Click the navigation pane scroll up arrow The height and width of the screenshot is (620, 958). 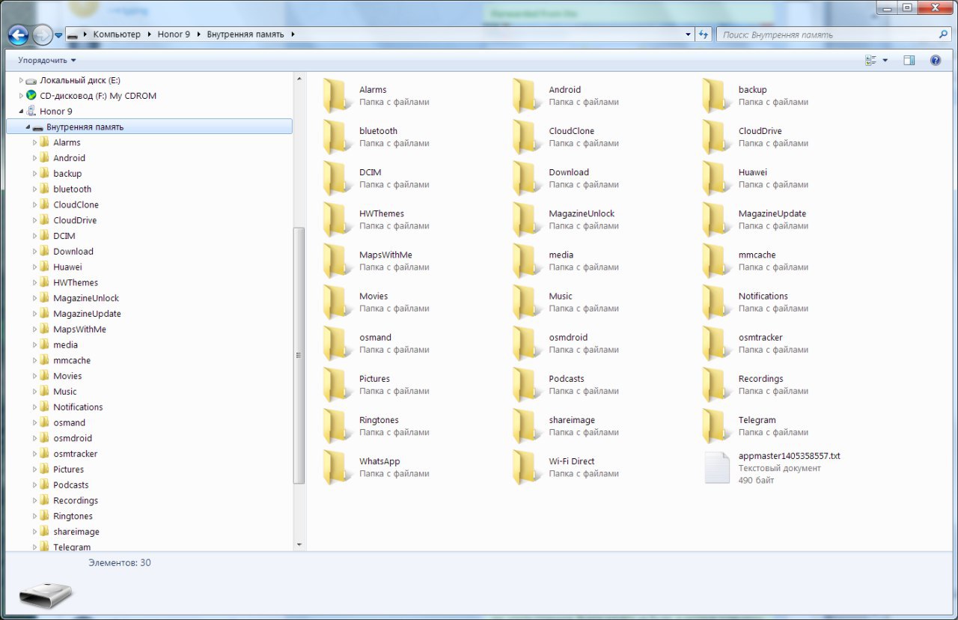click(299, 78)
